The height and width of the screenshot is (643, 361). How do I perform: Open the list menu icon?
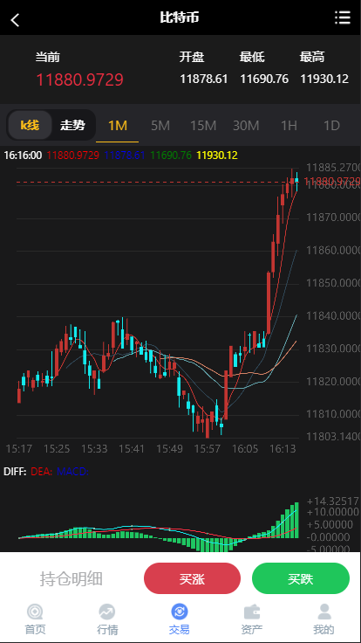click(342, 17)
